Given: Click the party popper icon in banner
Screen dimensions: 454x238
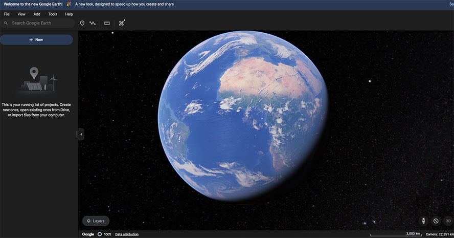Looking at the screenshot, I should click(69, 4).
